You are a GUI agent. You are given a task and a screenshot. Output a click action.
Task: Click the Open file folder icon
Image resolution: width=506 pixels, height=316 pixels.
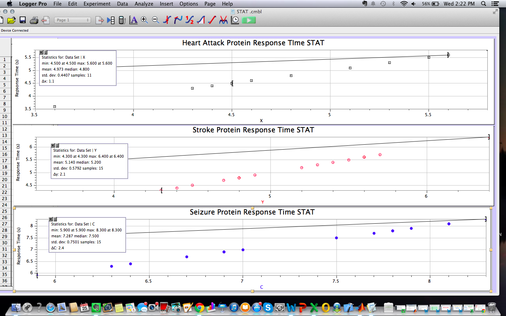pos(11,20)
